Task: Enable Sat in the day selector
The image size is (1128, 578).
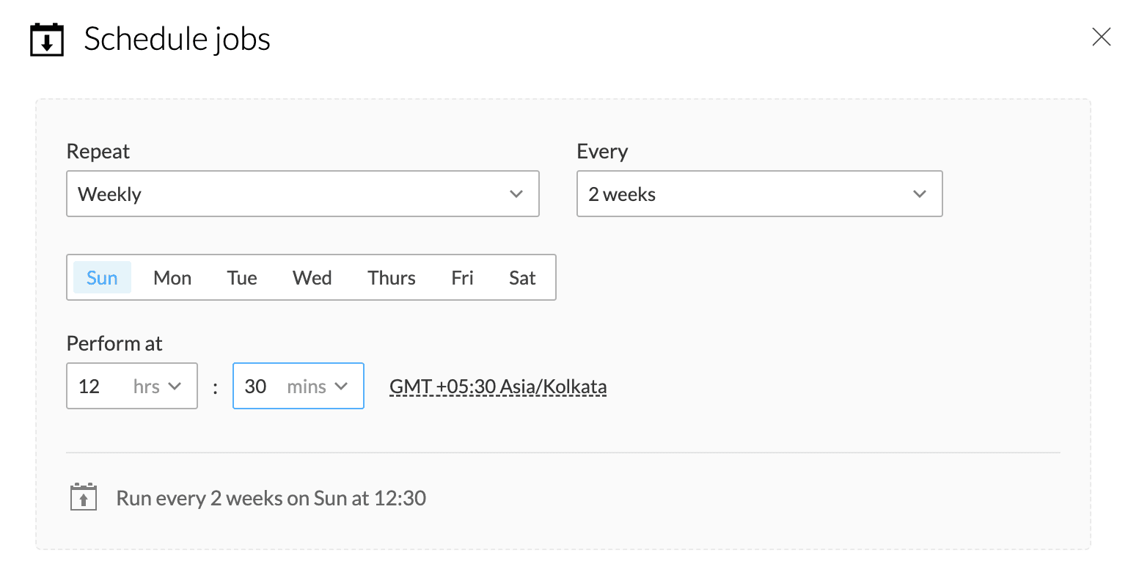Action: click(522, 277)
